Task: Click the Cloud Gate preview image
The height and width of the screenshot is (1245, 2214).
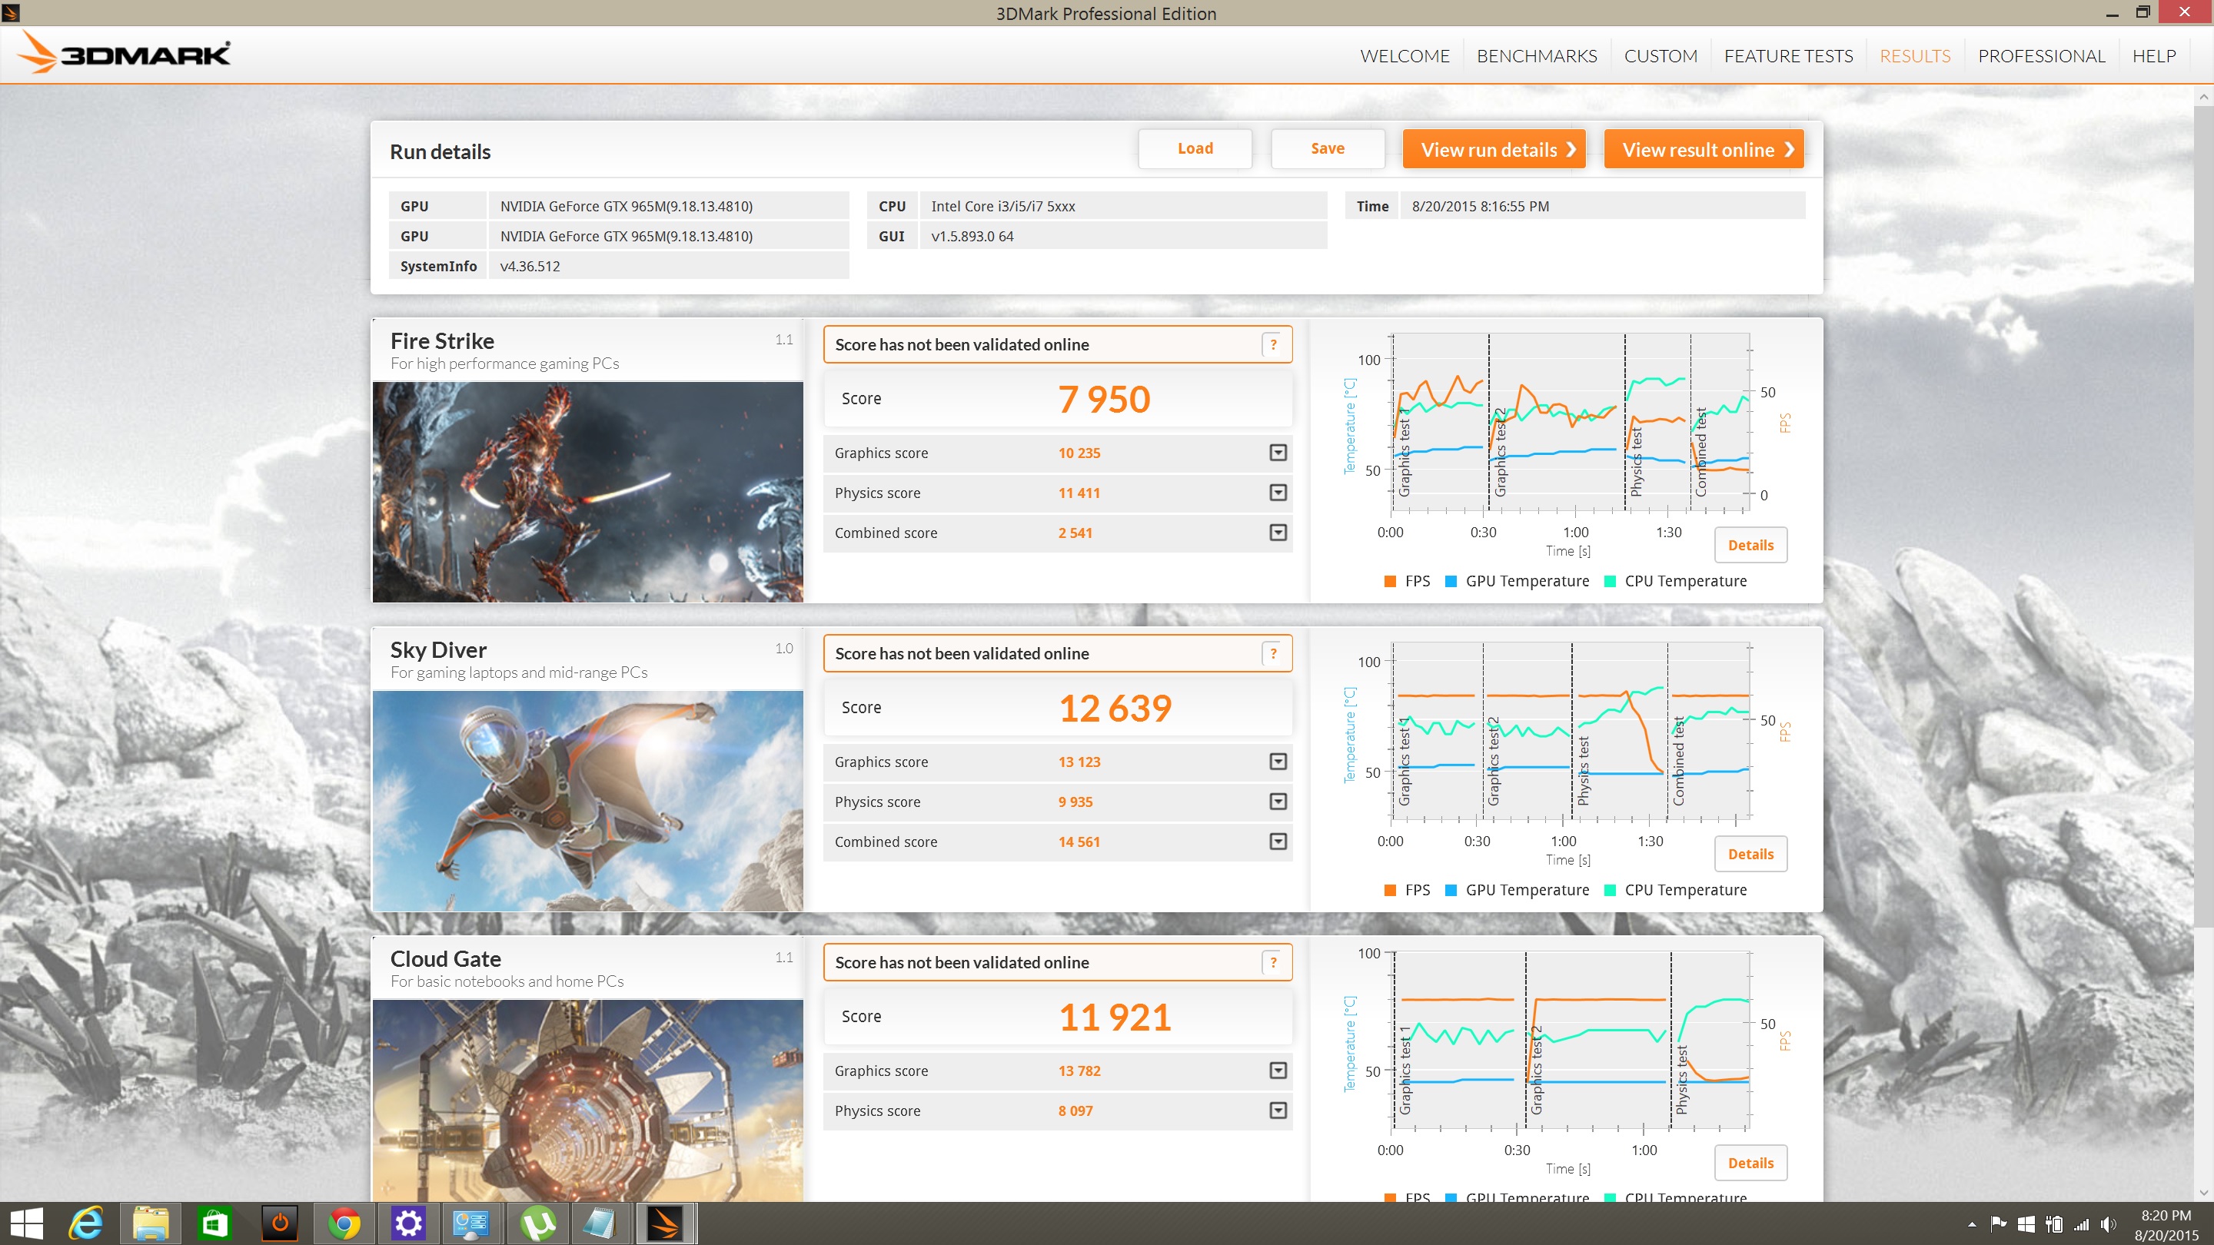Action: [588, 1101]
